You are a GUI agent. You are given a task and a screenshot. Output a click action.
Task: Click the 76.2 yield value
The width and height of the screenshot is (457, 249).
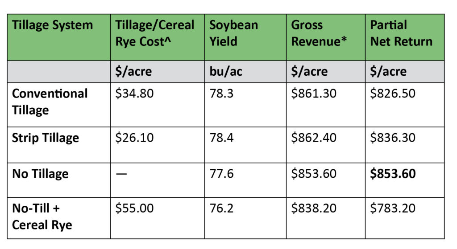click(x=221, y=209)
